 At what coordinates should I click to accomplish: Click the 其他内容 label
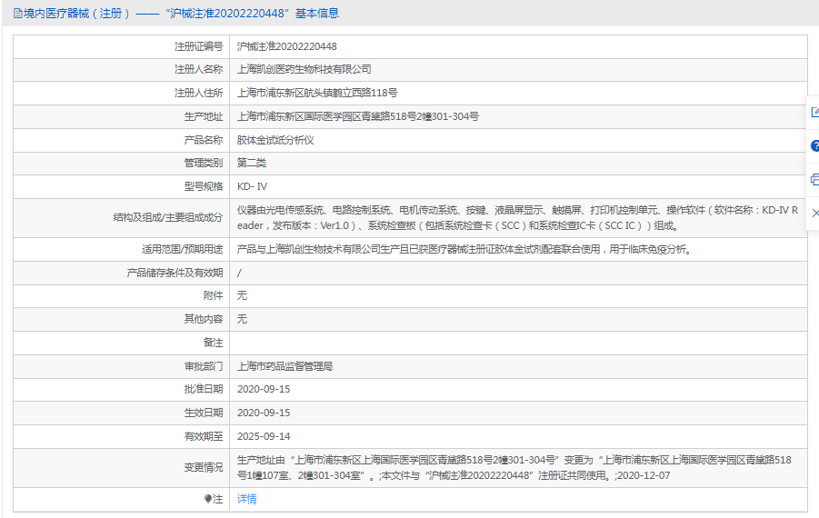click(204, 319)
